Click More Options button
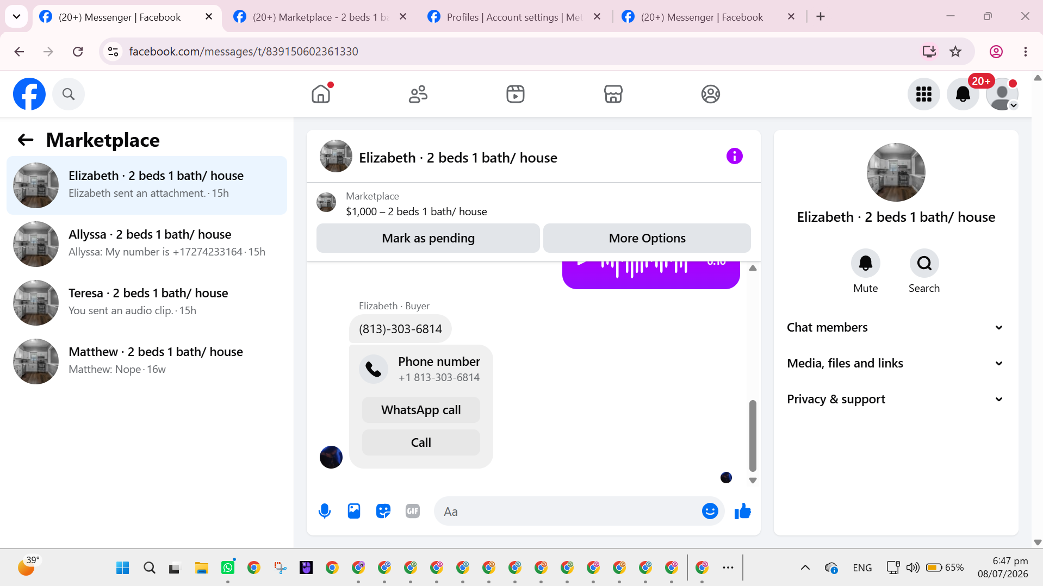Screen dimensions: 1043x586 click(647, 238)
